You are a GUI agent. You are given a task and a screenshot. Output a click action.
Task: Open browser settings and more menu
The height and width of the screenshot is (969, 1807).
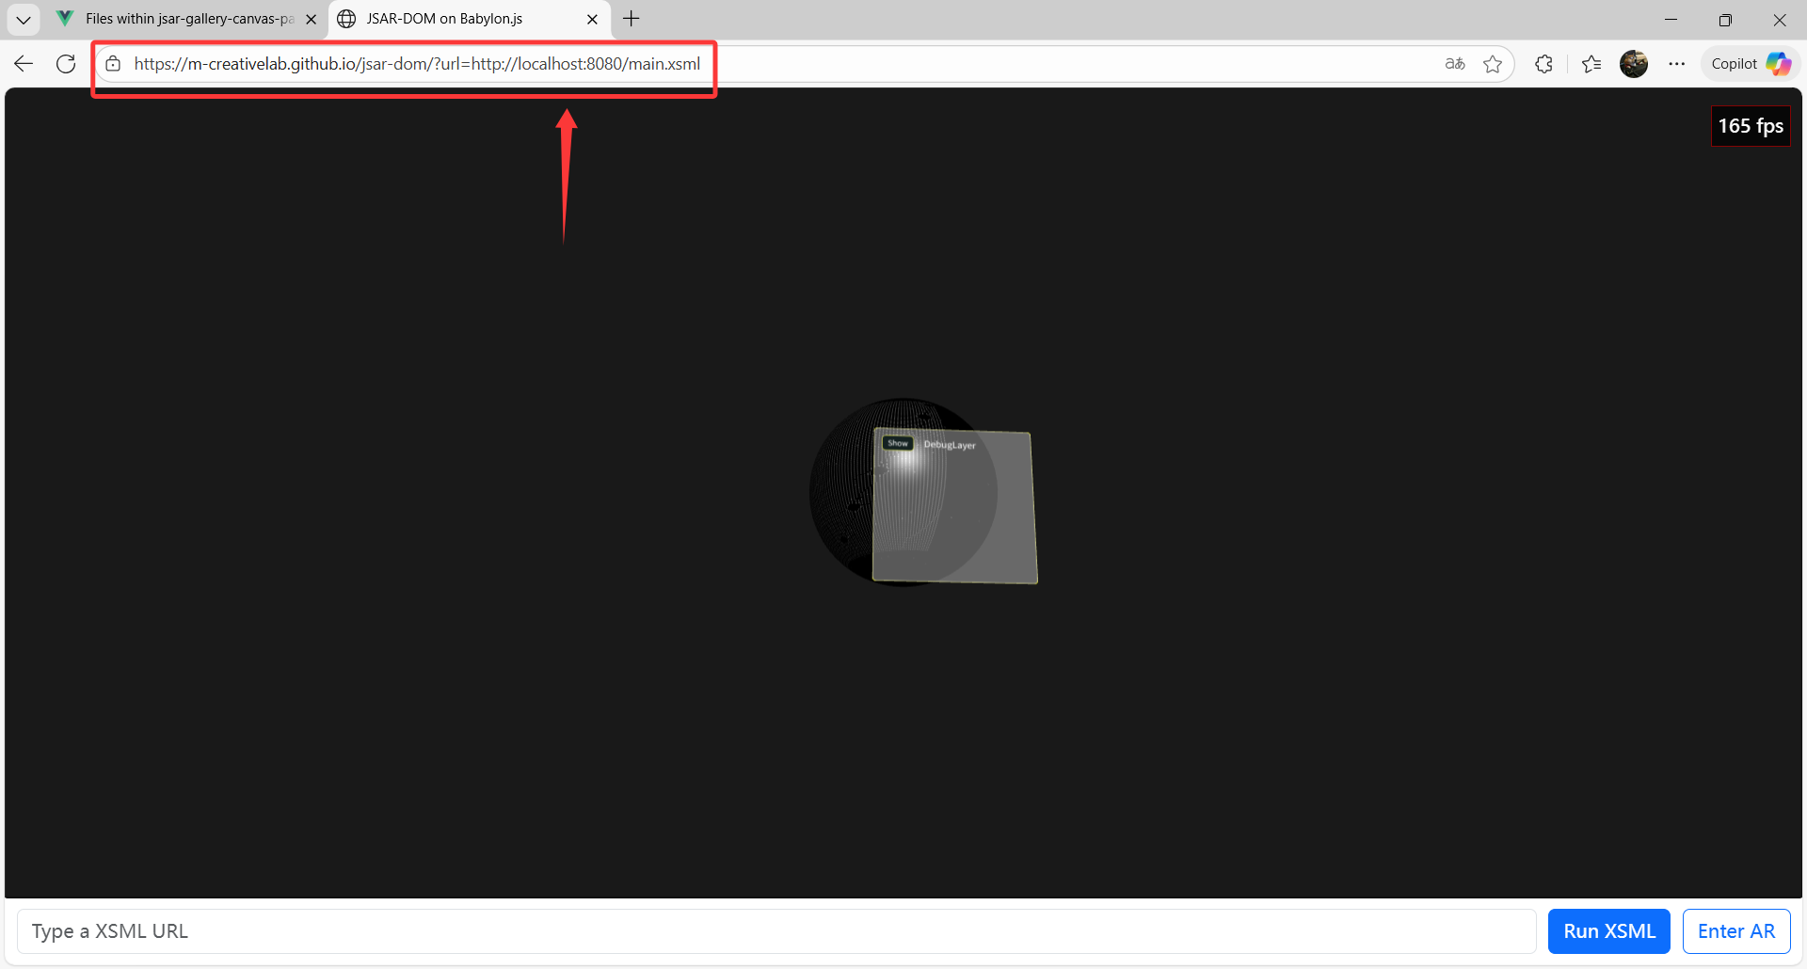pos(1677,64)
